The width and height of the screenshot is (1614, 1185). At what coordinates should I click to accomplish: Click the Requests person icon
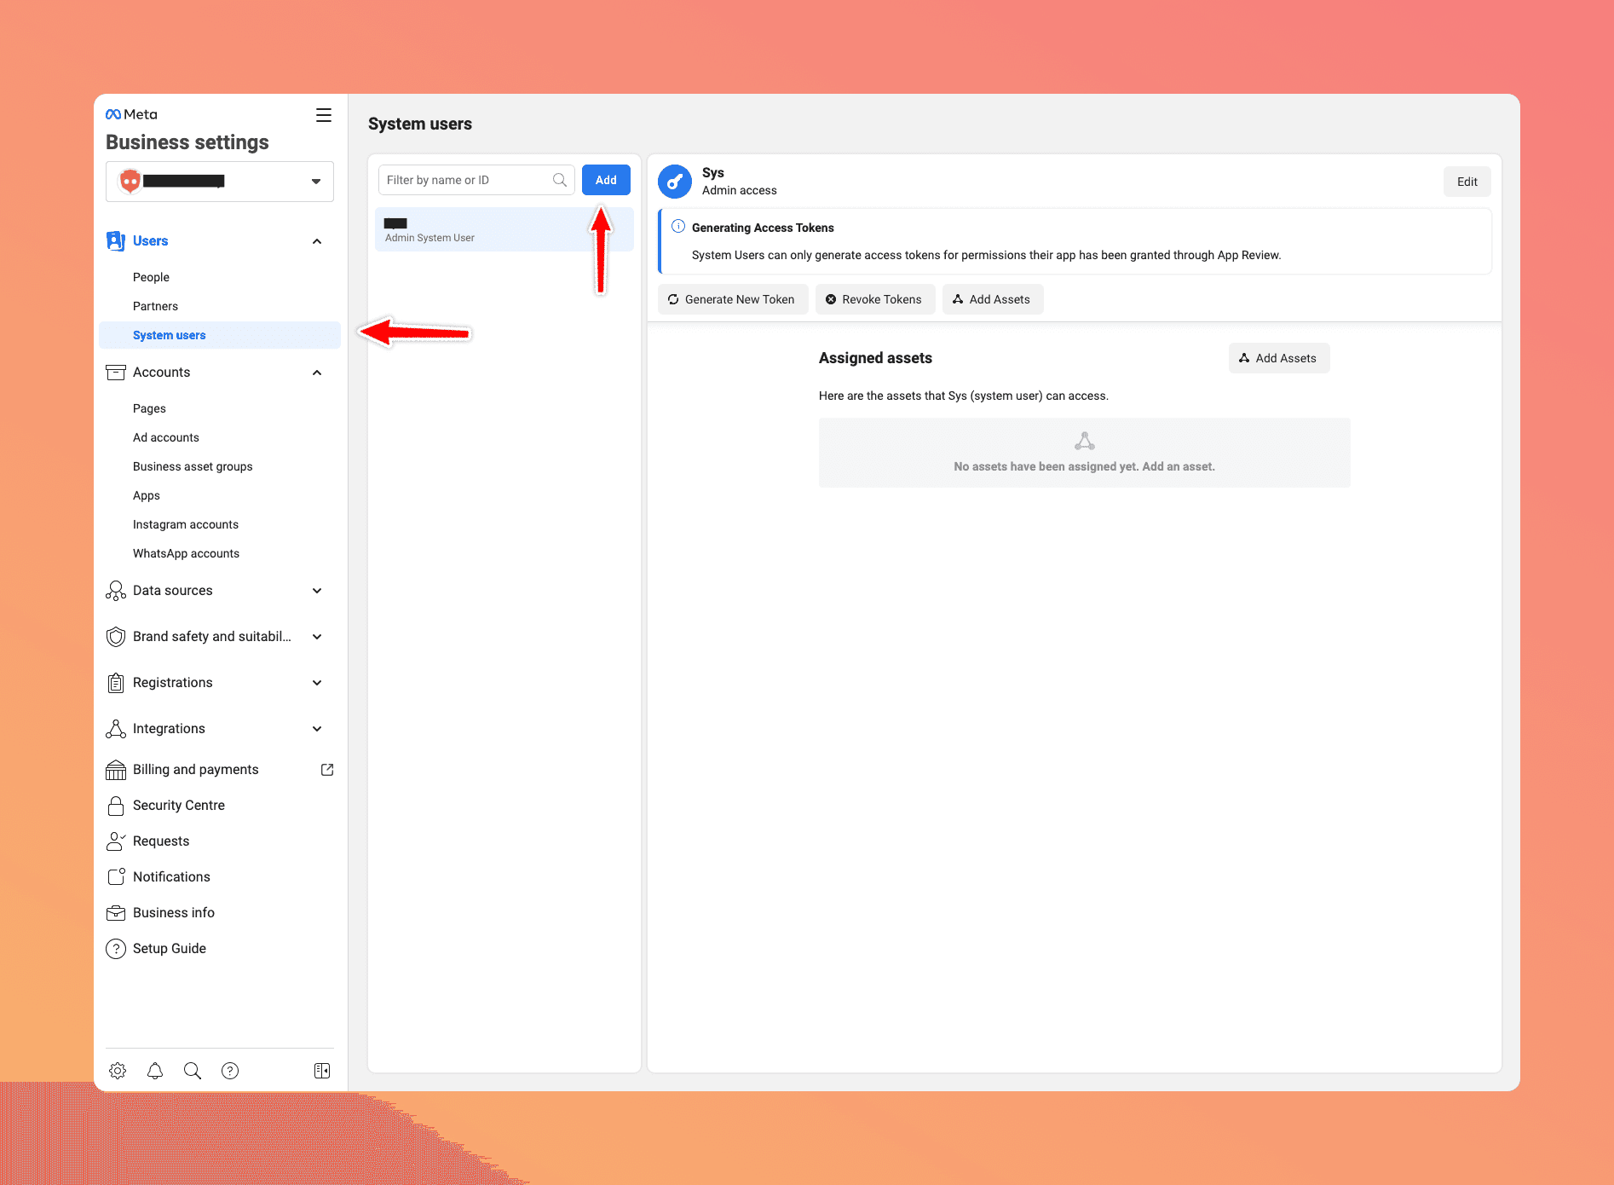click(116, 841)
